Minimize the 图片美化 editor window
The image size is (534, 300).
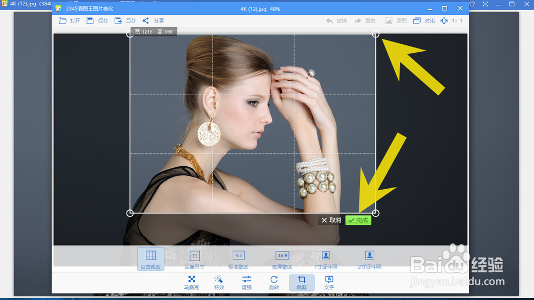pyautogui.click(x=430, y=9)
